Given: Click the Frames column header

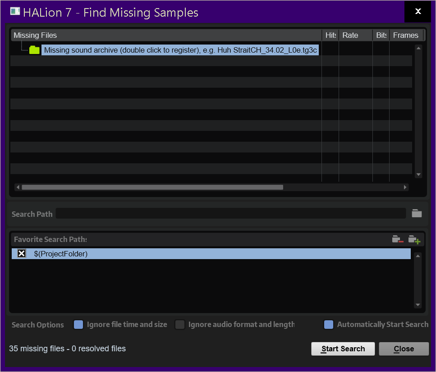Looking at the screenshot, I should (x=406, y=35).
